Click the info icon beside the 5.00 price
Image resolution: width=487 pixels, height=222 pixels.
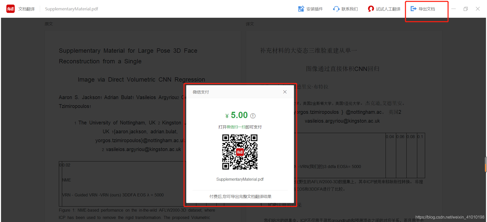[253, 116]
